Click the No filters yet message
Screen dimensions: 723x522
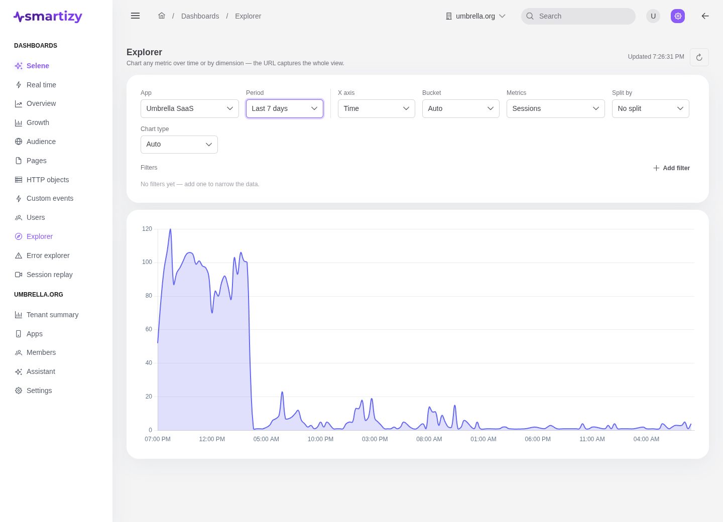point(200,184)
